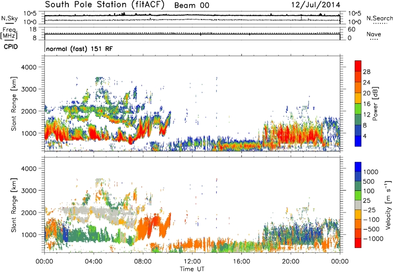Image resolution: width=393 pixels, height=272 pixels.
Task: Click power colorbar label '8'
Action: (x=365, y=125)
